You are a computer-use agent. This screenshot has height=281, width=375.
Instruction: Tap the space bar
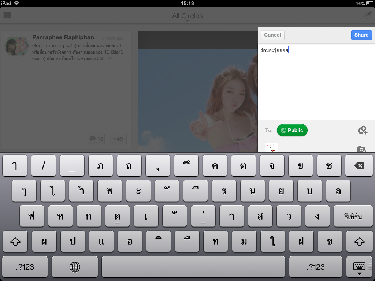click(x=193, y=267)
